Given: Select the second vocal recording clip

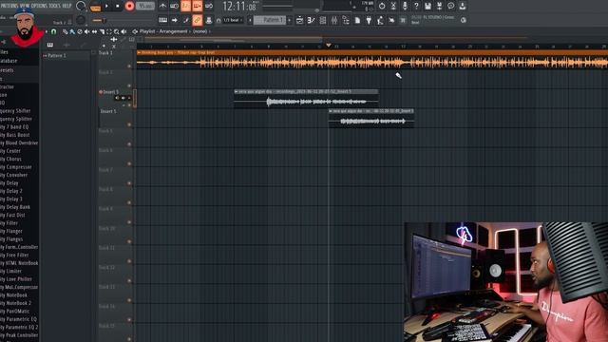Looking at the screenshot, I should coord(371,118).
